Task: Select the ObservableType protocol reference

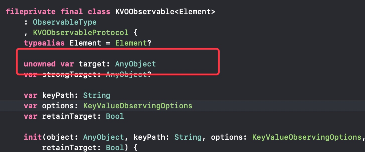Action: [x=65, y=22]
